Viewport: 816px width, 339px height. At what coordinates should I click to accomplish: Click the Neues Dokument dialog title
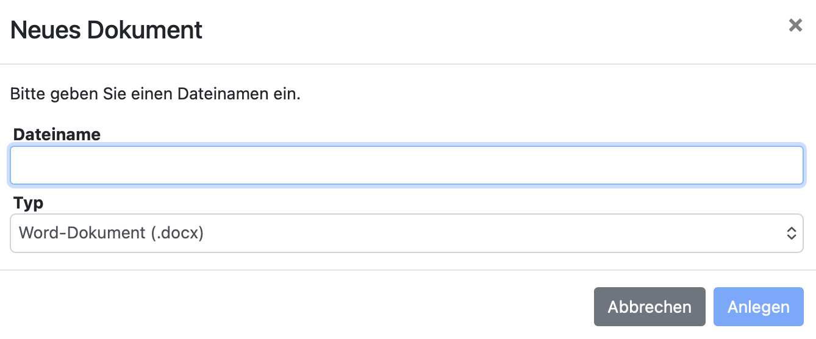click(107, 30)
